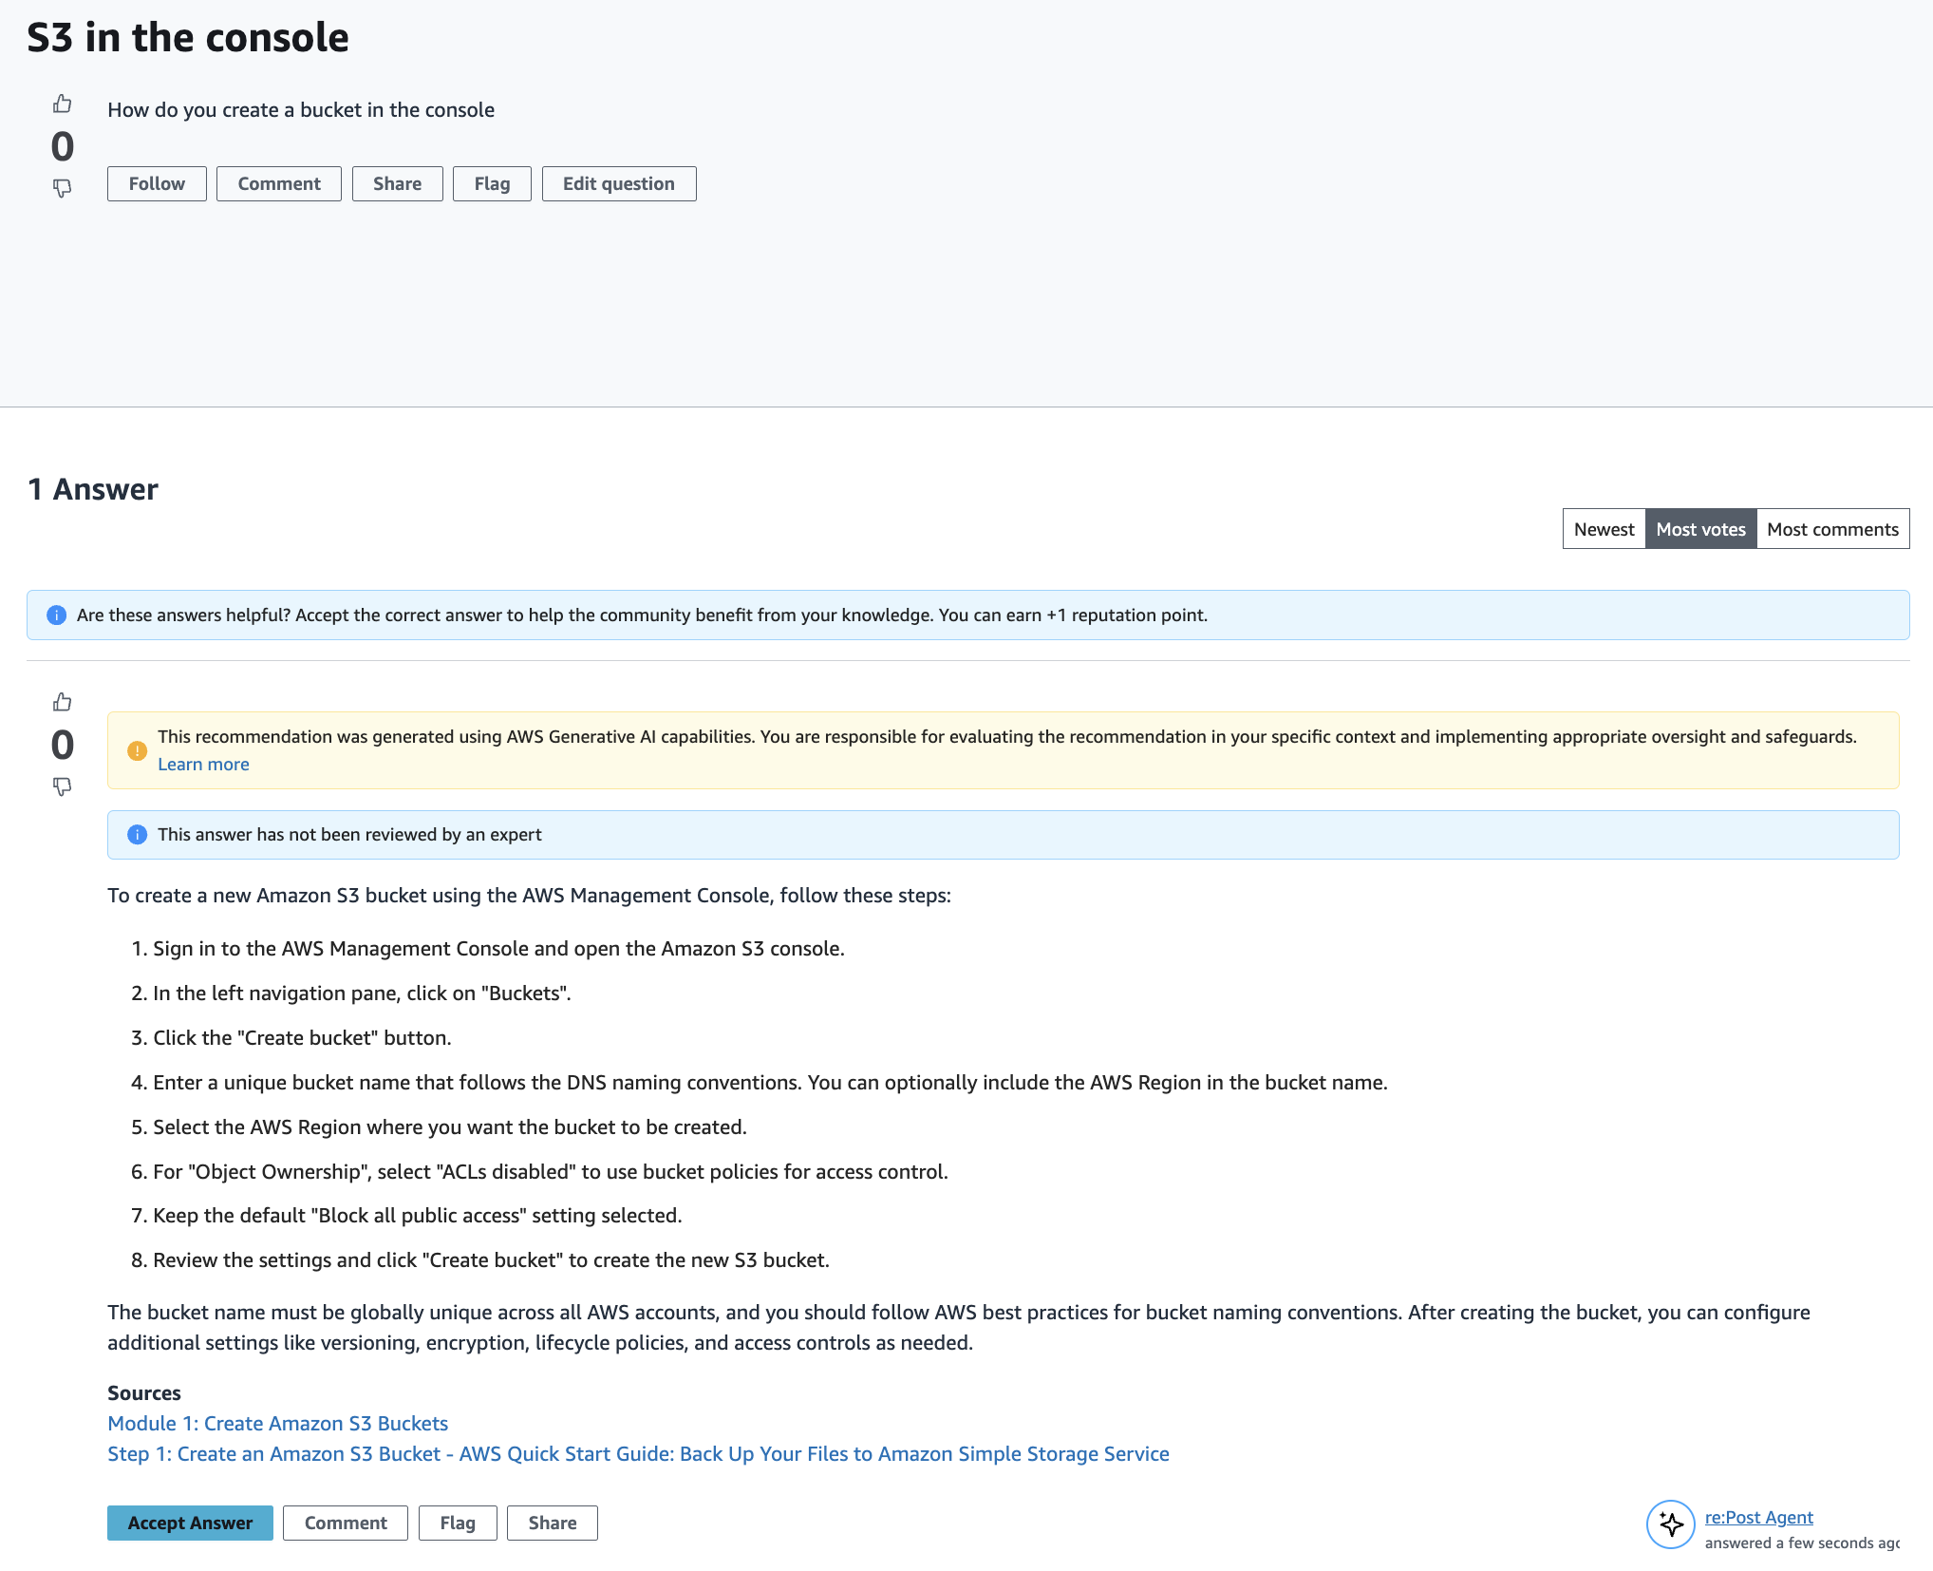Open Step 1 AWS Quick Start Guide link
The width and height of the screenshot is (1933, 1571).
coord(638,1454)
